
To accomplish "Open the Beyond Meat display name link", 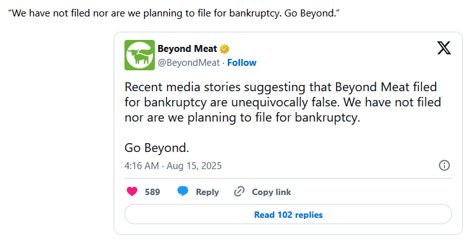I will (187, 48).
